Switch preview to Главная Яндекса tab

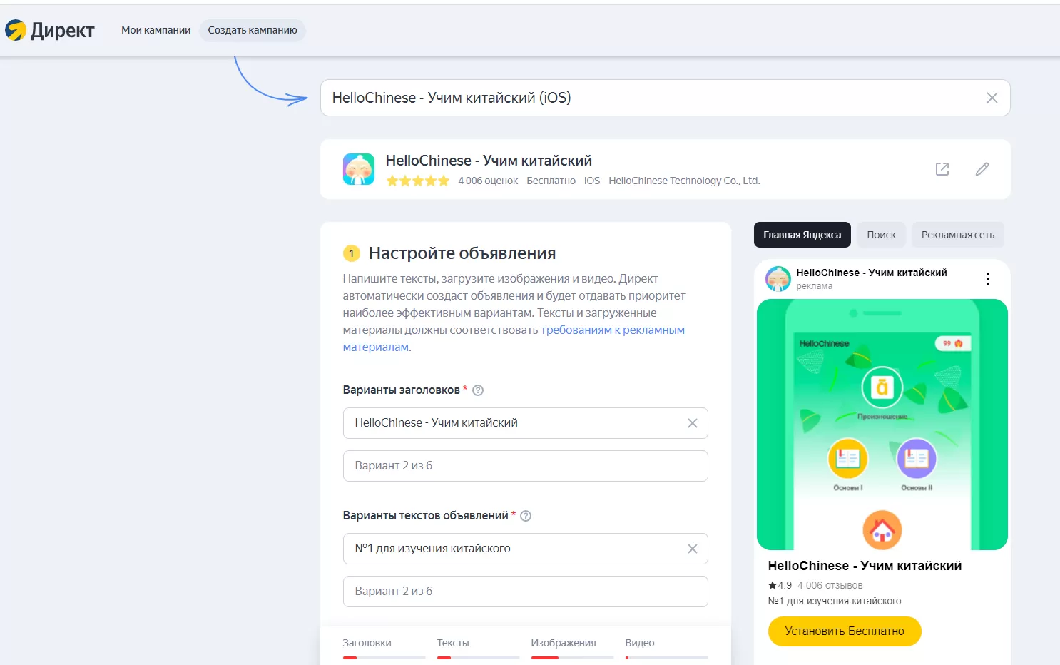(x=802, y=235)
